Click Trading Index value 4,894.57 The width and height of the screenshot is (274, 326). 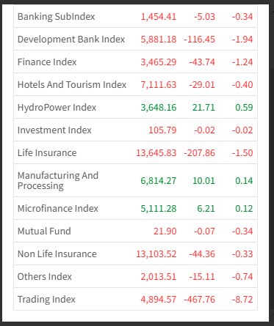click(159, 300)
